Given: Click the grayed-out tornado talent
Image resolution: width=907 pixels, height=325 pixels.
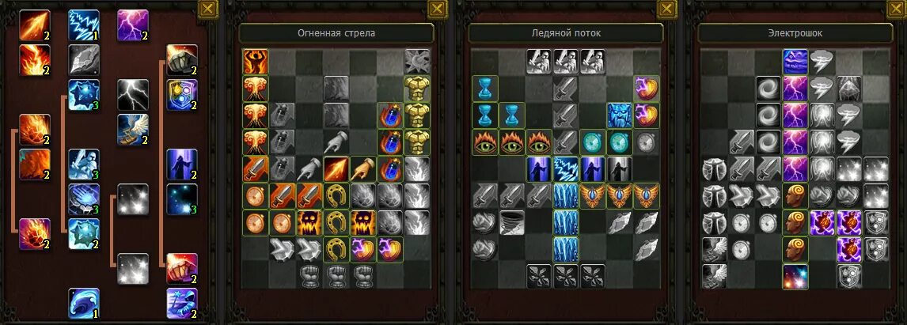Looking at the screenshot, I should pyautogui.click(x=512, y=223).
